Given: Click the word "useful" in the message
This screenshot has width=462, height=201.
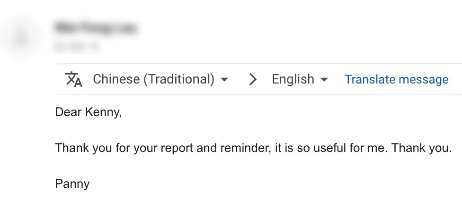Looking at the screenshot, I should click(x=329, y=148).
